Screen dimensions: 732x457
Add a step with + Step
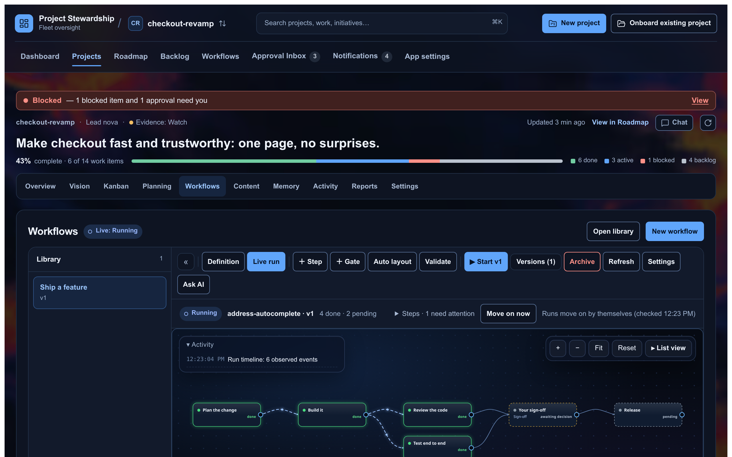click(x=310, y=261)
